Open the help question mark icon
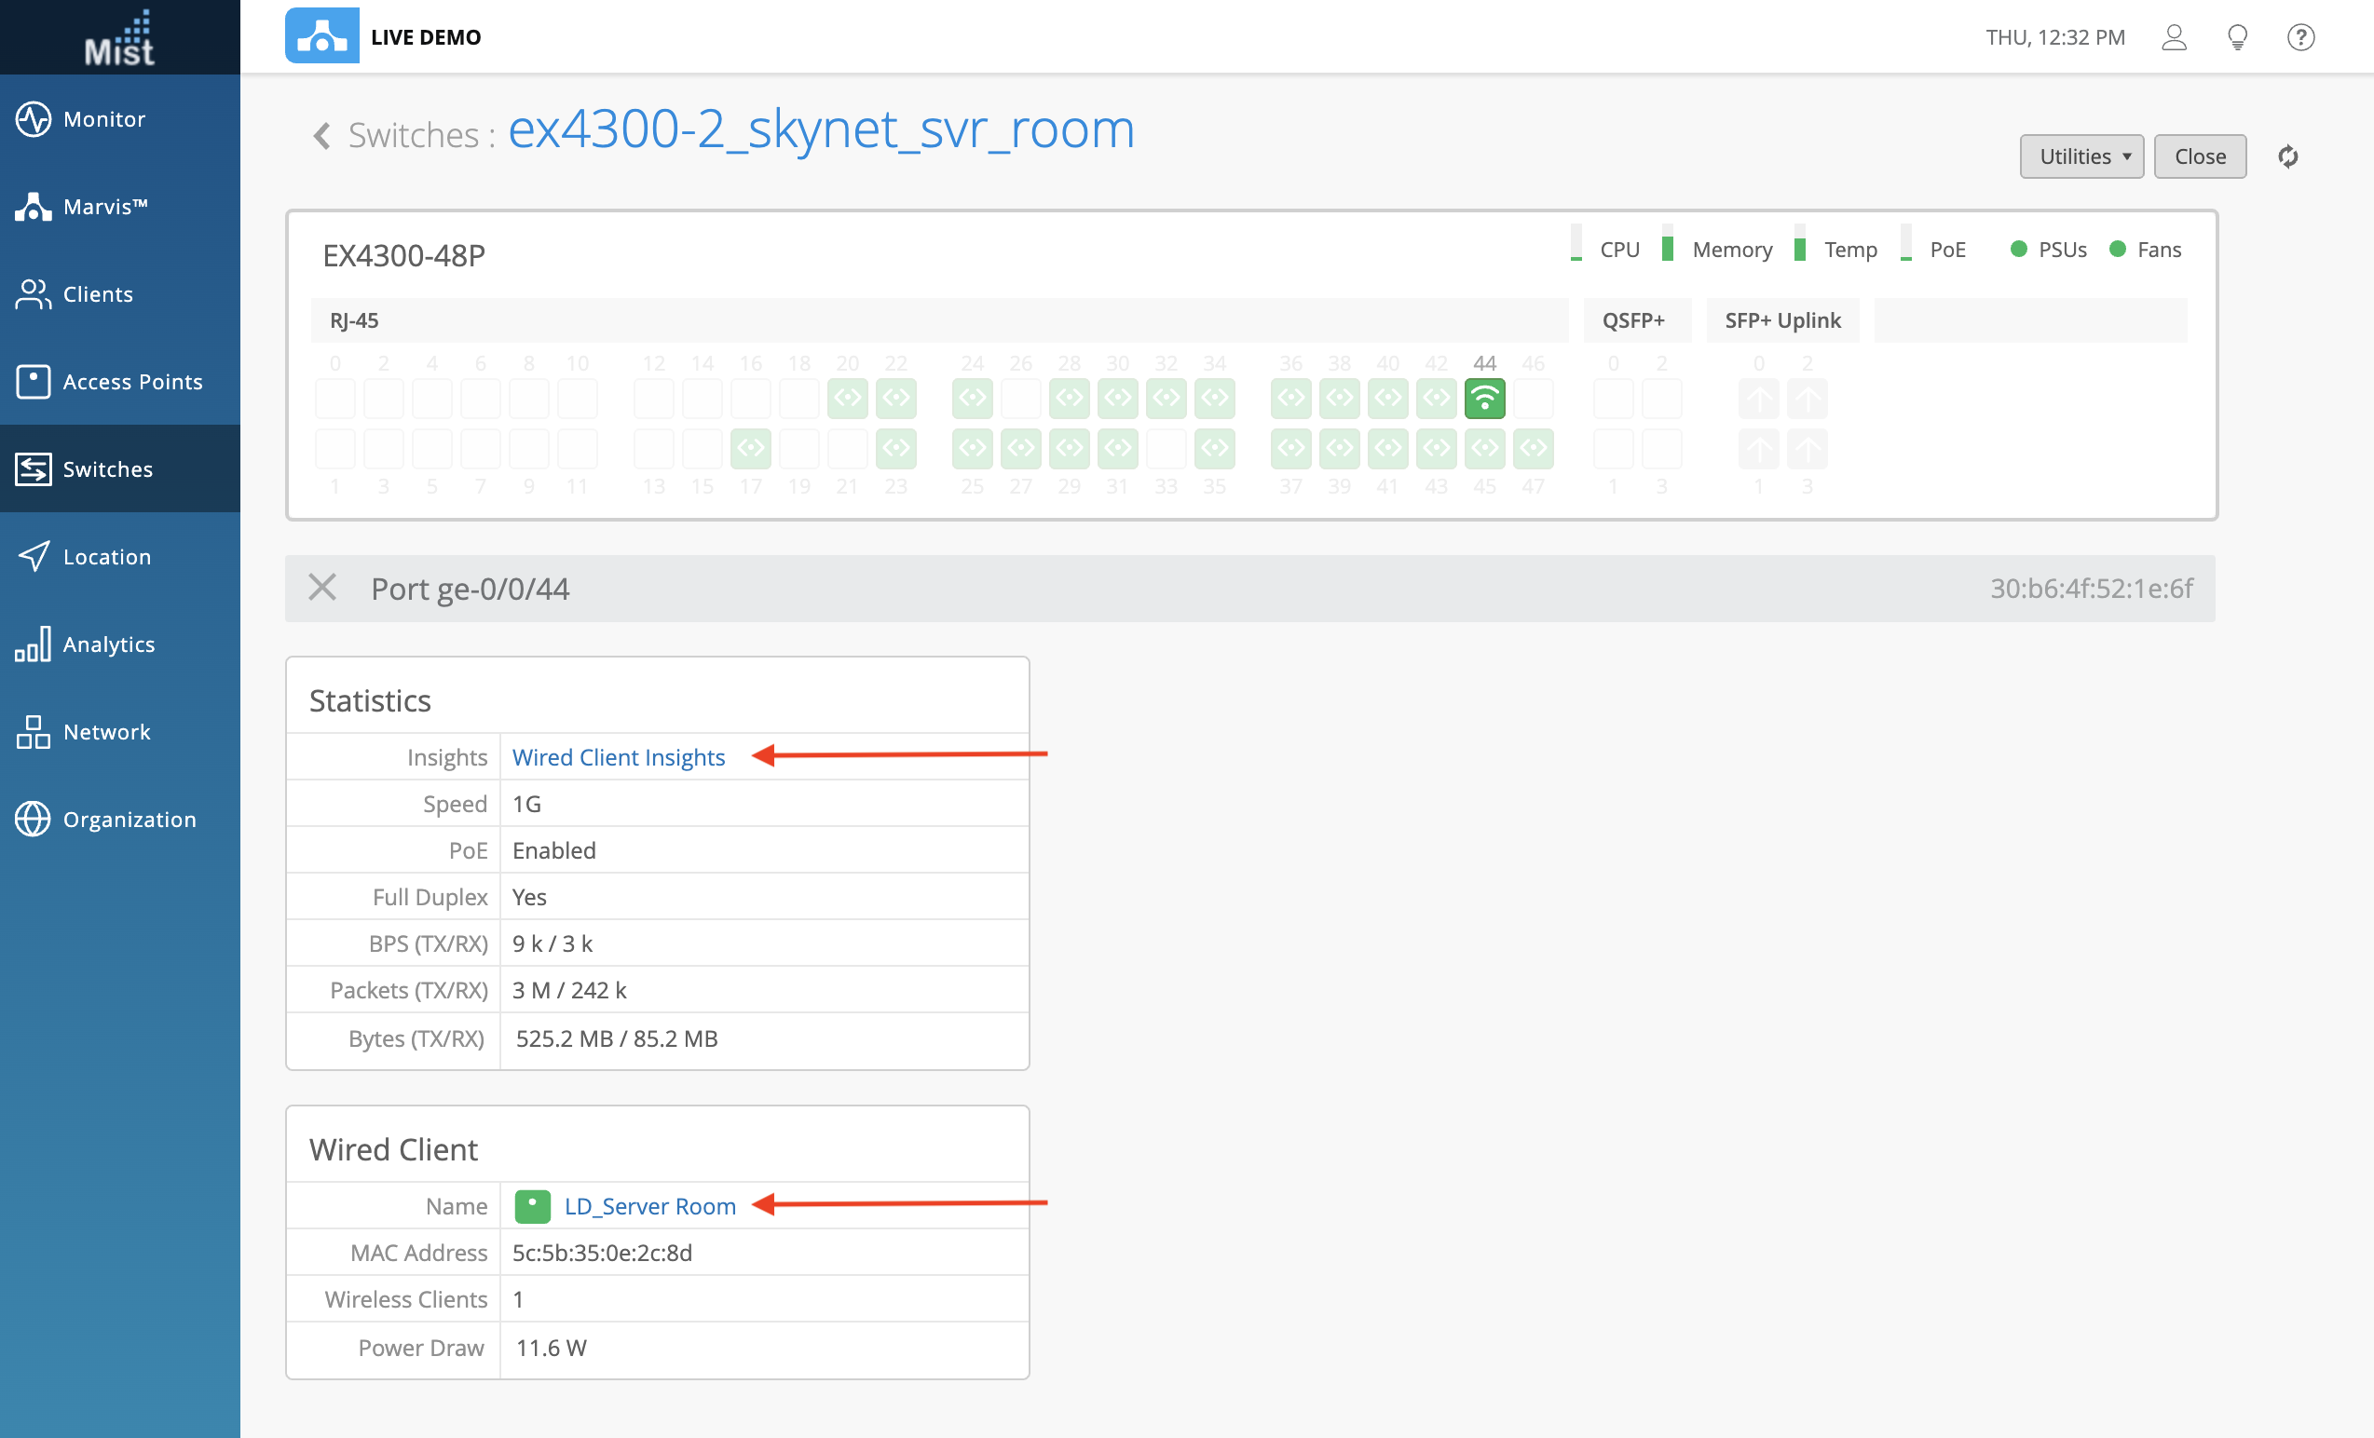2374x1438 pixels. (2300, 37)
